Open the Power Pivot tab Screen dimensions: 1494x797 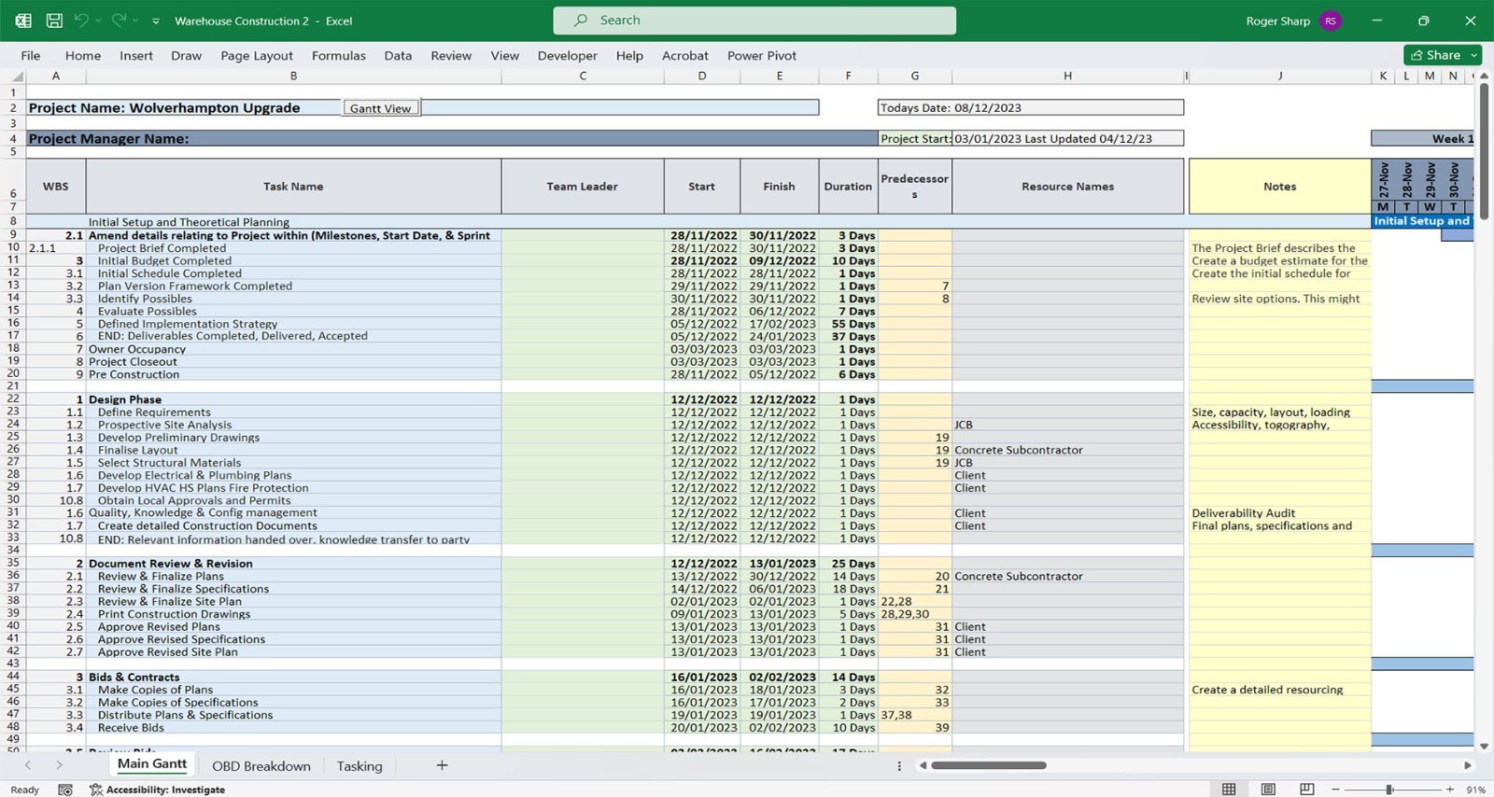[x=761, y=56]
